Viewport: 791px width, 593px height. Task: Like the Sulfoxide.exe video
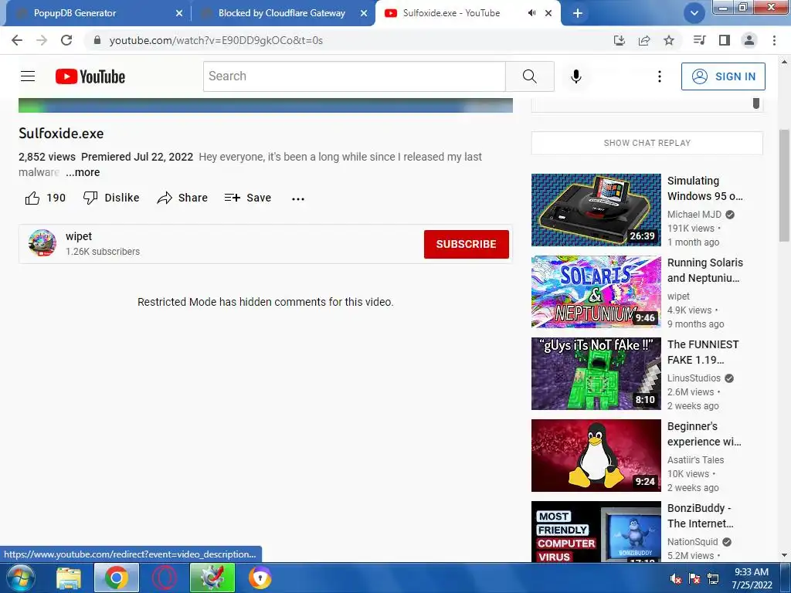(46, 198)
